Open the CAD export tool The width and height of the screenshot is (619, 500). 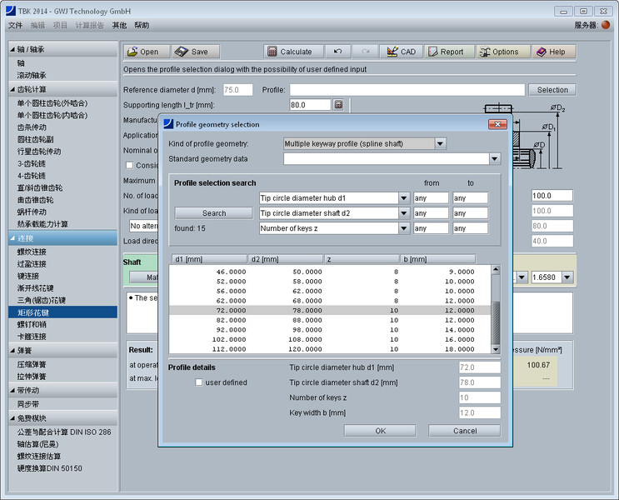401,52
